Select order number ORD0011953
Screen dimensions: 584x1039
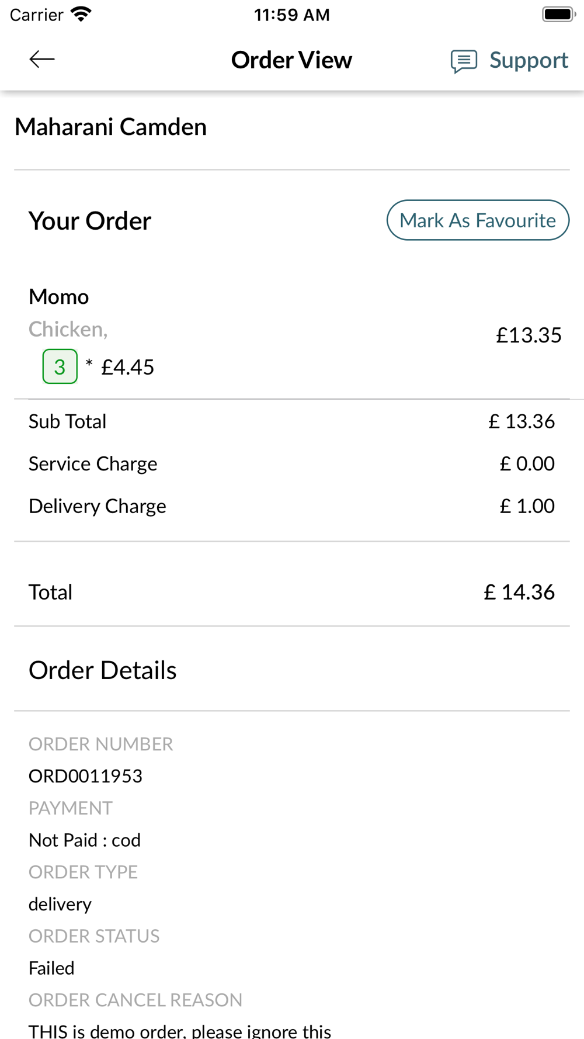(85, 776)
